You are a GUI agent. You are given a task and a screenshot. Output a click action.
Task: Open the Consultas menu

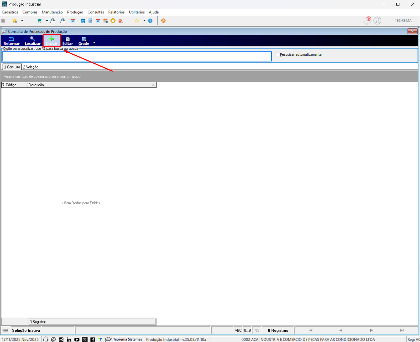tap(96, 12)
